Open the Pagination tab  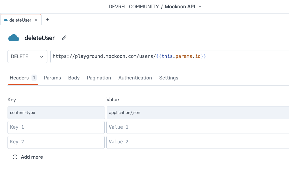(x=99, y=78)
